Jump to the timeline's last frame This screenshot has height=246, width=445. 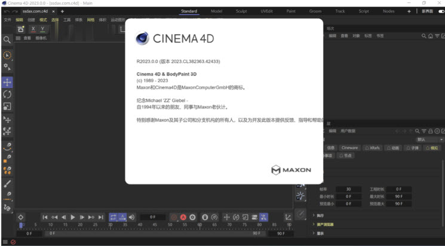(x=100, y=217)
